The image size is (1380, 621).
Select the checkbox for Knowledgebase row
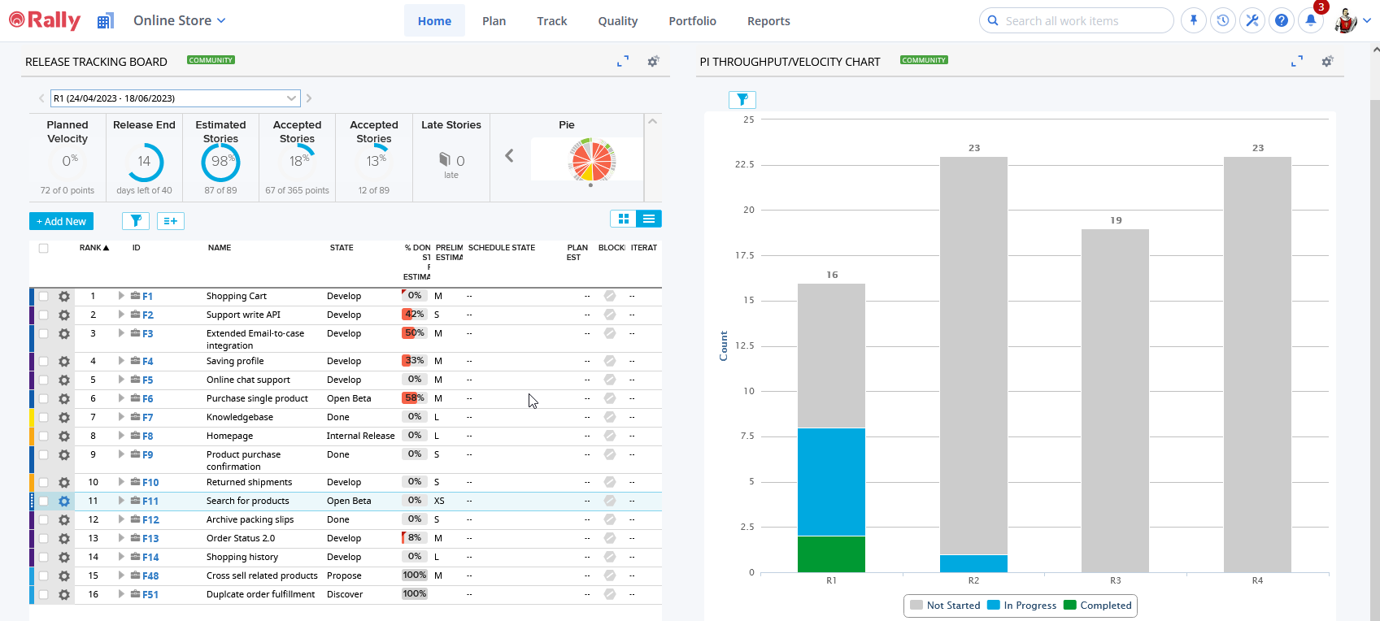click(x=44, y=418)
